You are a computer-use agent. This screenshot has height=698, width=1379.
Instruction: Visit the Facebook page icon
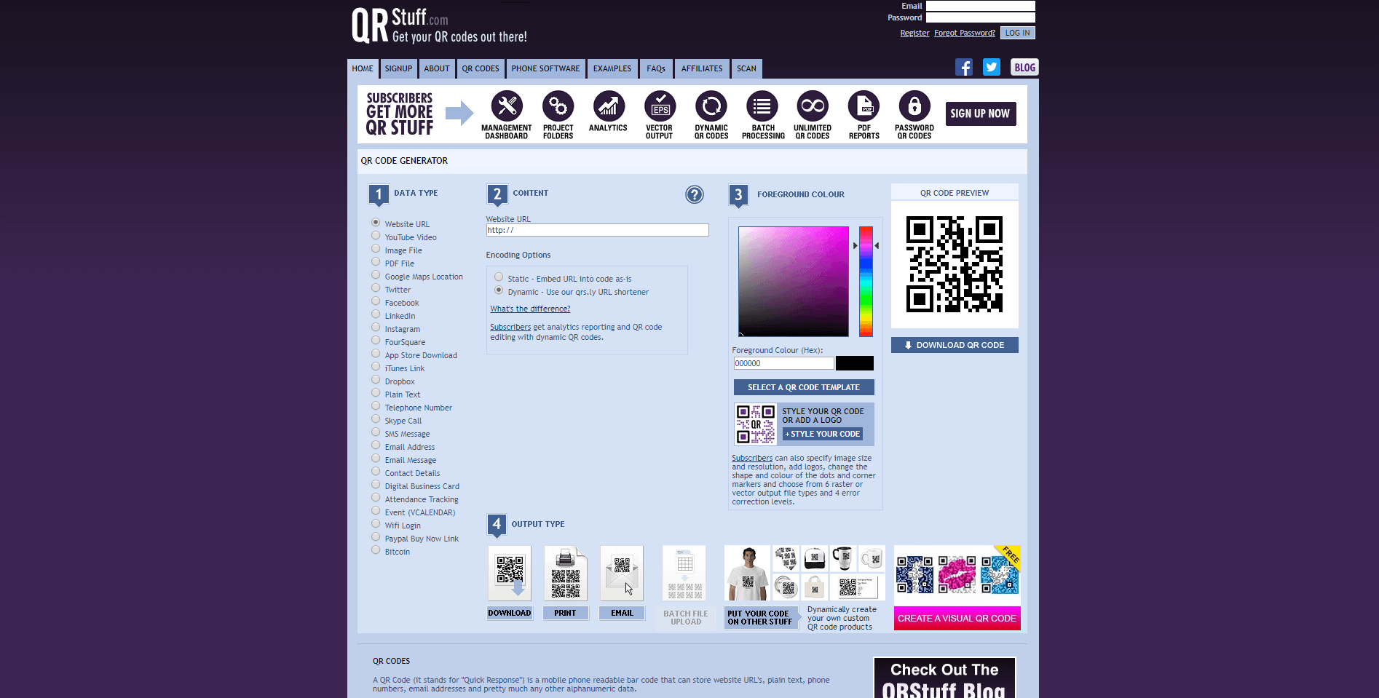tap(964, 68)
